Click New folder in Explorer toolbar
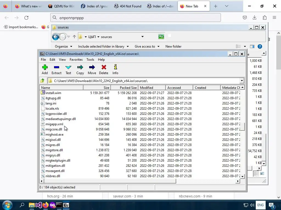281x210 pixels. [x=173, y=46]
